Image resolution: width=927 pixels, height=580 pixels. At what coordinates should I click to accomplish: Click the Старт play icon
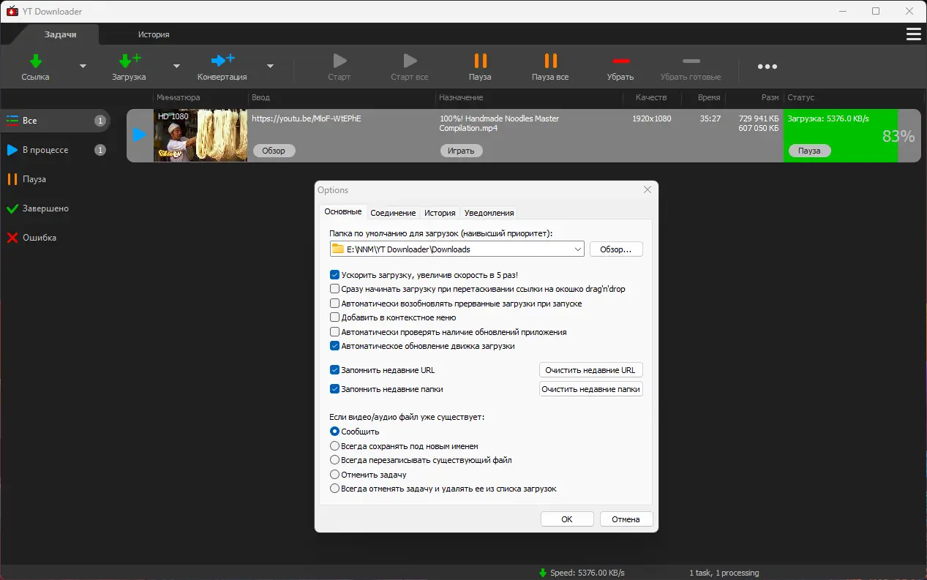click(x=339, y=61)
